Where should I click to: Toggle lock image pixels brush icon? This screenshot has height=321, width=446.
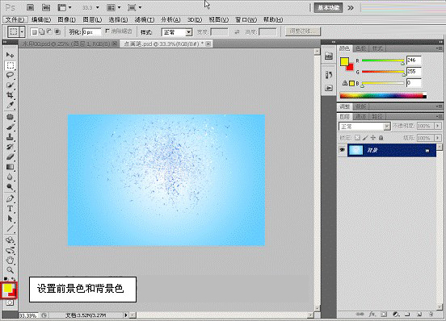coord(365,138)
